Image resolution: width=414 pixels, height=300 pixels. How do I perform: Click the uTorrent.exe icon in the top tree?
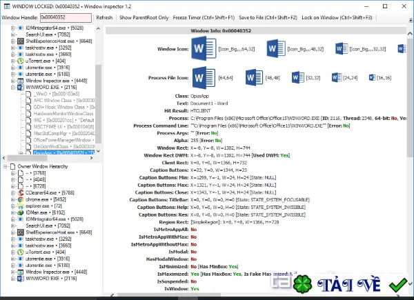[21, 61]
